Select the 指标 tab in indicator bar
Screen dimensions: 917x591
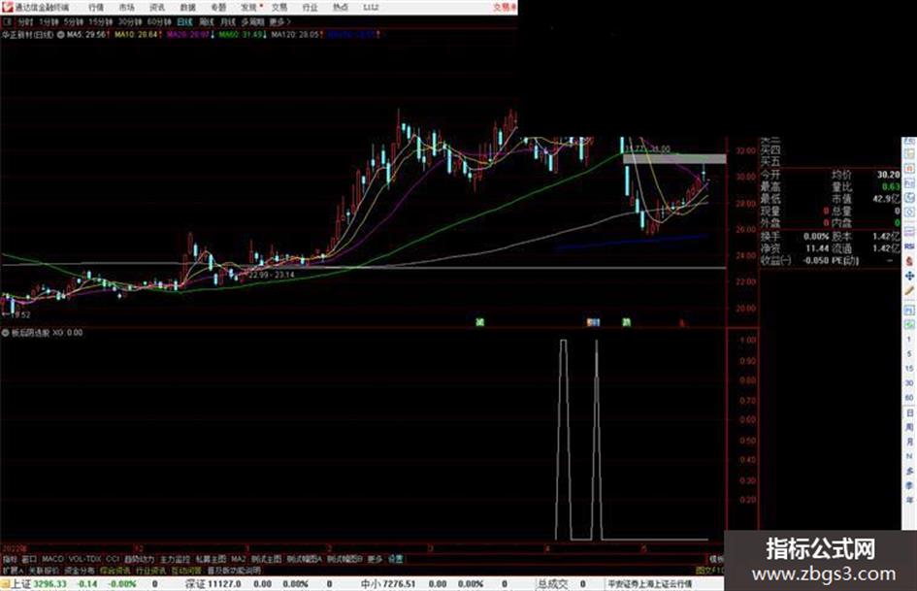pyautogui.click(x=10, y=559)
